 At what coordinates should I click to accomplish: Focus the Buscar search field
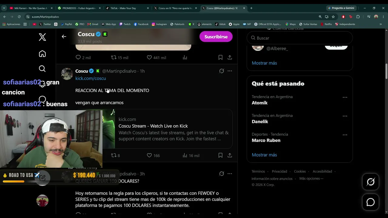(300, 38)
